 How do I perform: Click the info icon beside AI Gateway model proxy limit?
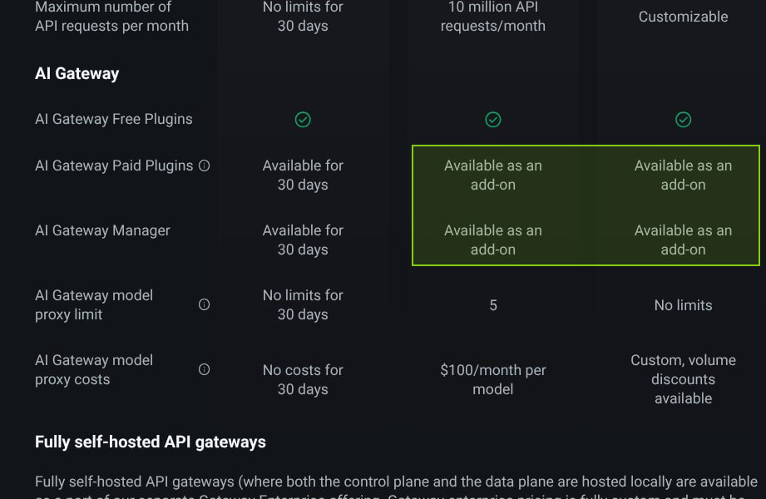coord(205,304)
